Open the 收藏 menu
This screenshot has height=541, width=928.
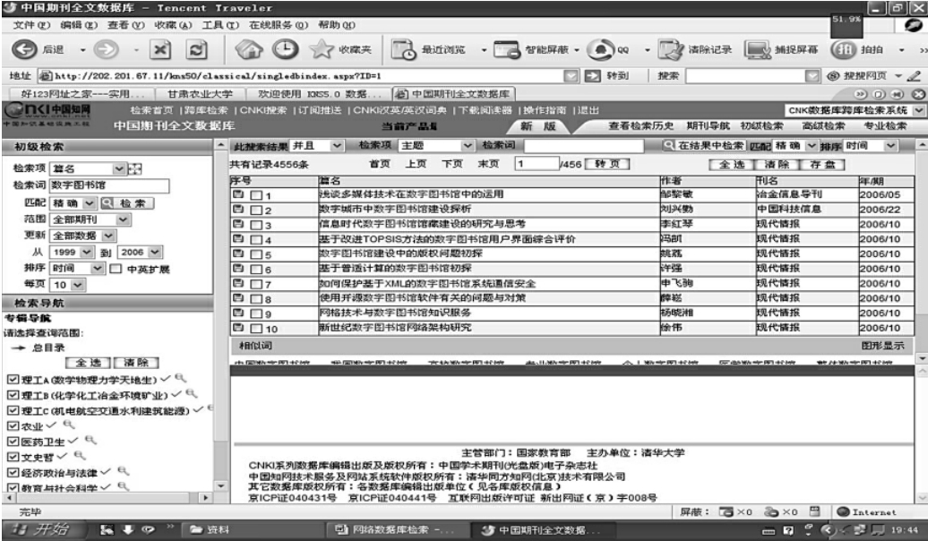pos(173,25)
